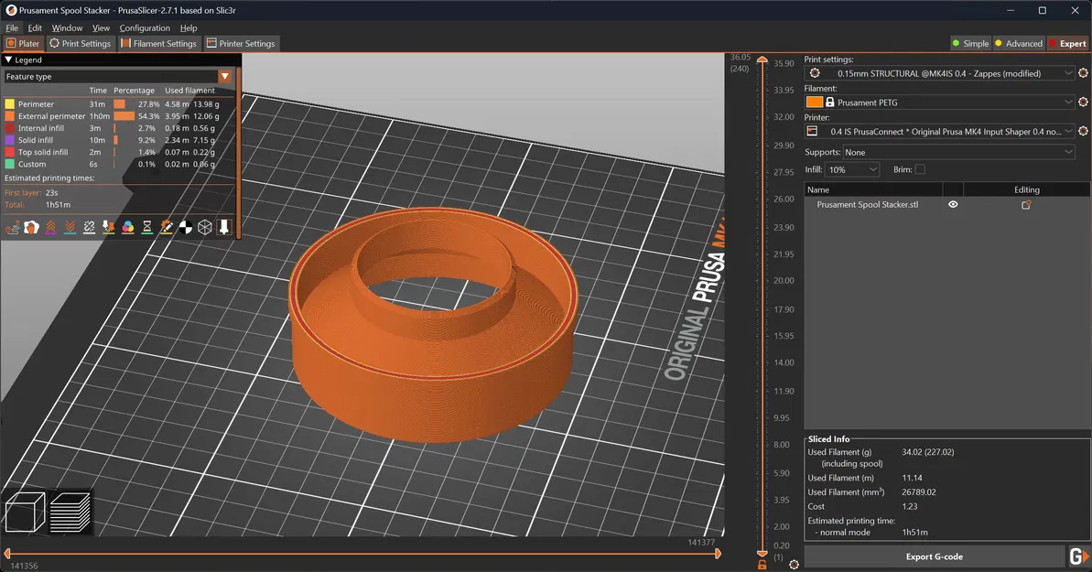The width and height of the screenshot is (1092, 572).
Task: Open print settings detail via gear icon
Action: [1083, 73]
